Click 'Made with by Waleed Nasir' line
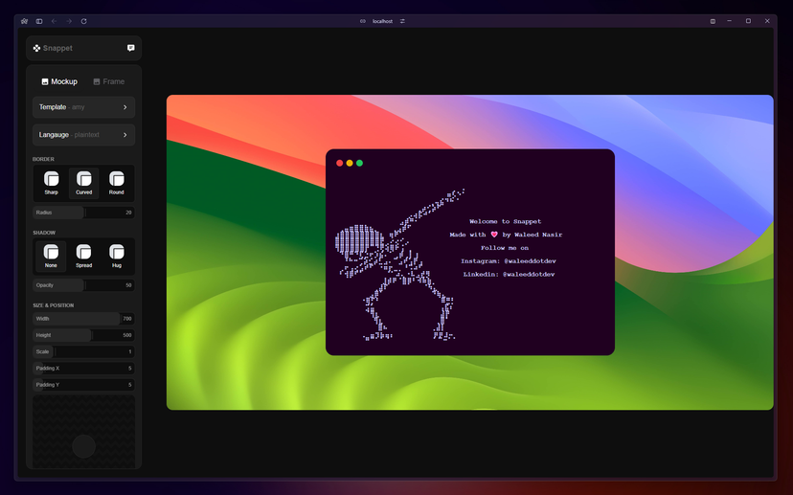Viewport: 793px width, 495px height. click(506, 235)
